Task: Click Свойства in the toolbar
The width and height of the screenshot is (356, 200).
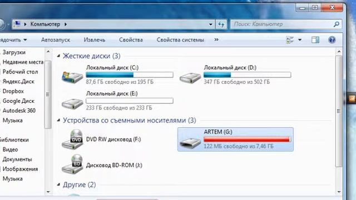Action: pyautogui.click(x=131, y=40)
